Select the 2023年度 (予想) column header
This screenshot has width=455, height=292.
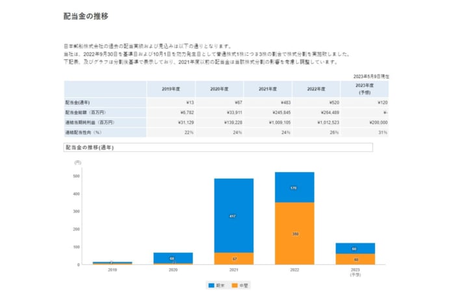365,89
